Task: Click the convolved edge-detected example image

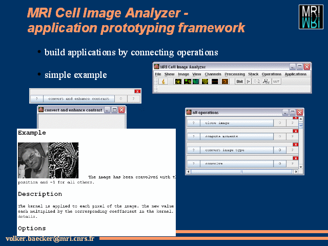Action: (64, 160)
